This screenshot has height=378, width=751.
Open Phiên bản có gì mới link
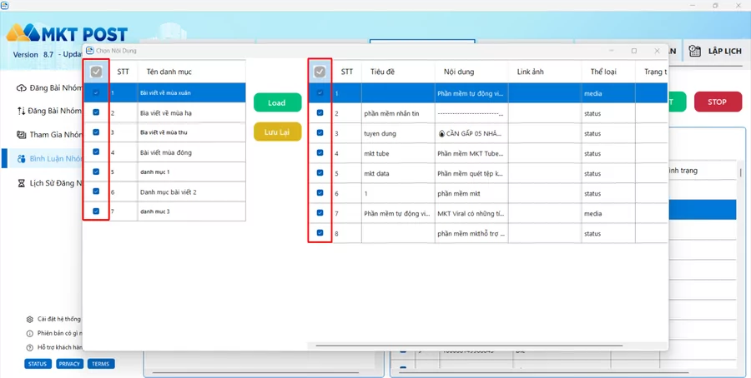pyautogui.click(x=60, y=333)
